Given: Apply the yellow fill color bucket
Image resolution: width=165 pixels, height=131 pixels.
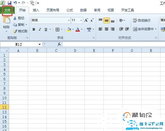Looking at the screenshot, I should [x=69, y=30].
